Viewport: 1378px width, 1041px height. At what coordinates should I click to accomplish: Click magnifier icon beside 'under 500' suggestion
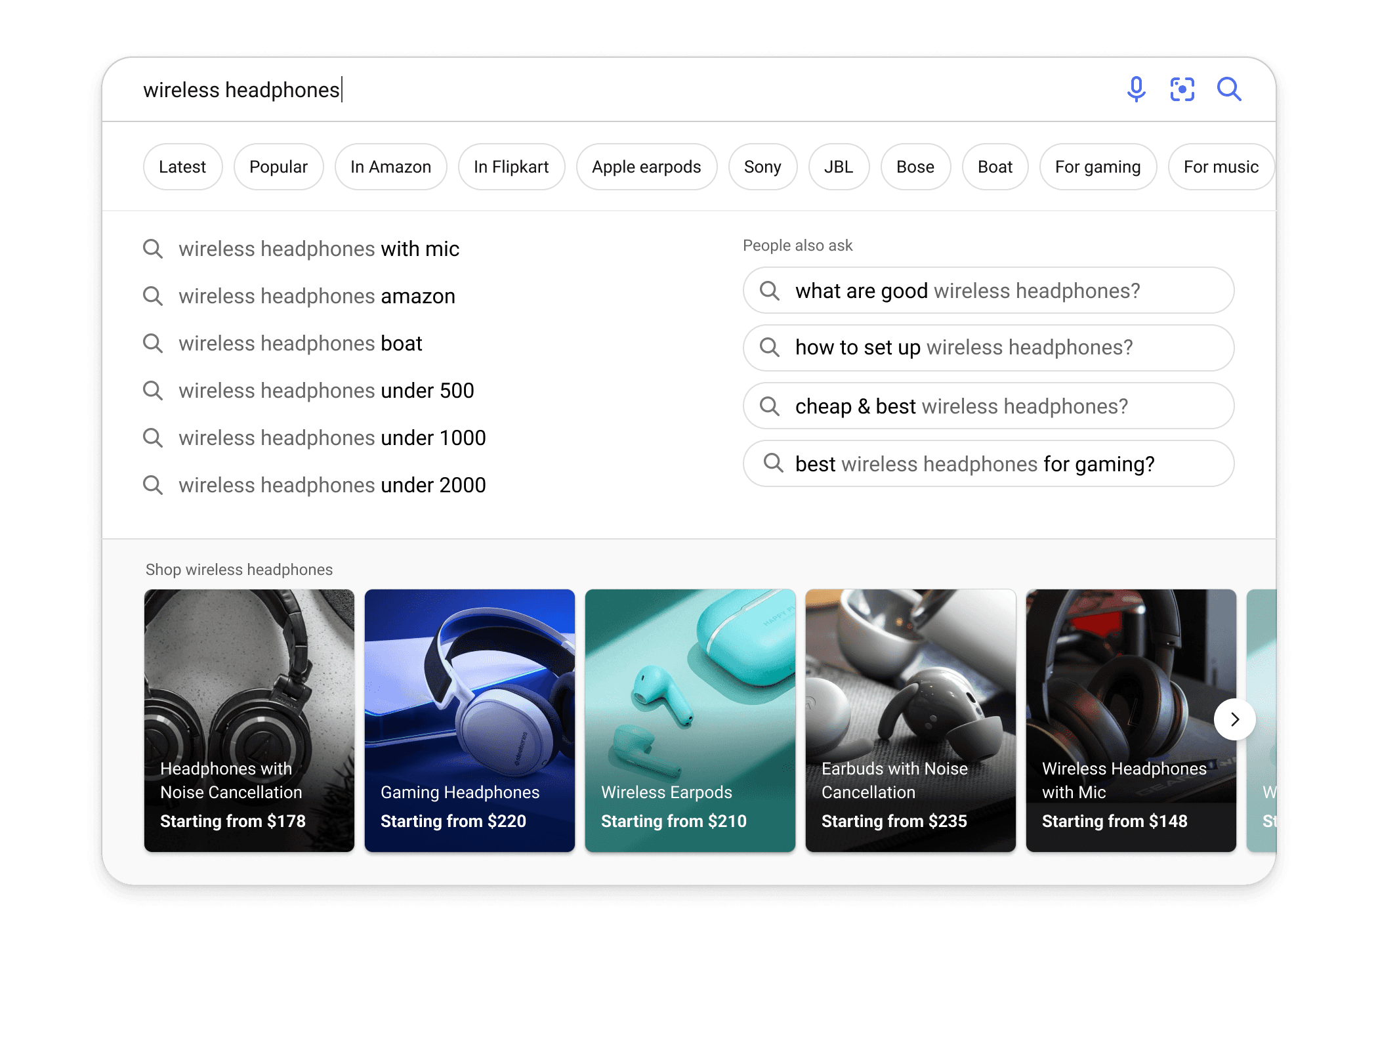pos(153,391)
